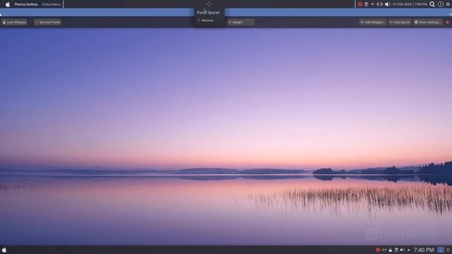Open clipboard icon in bottom panel tray

pyautogui.click(x=396, y=250)
